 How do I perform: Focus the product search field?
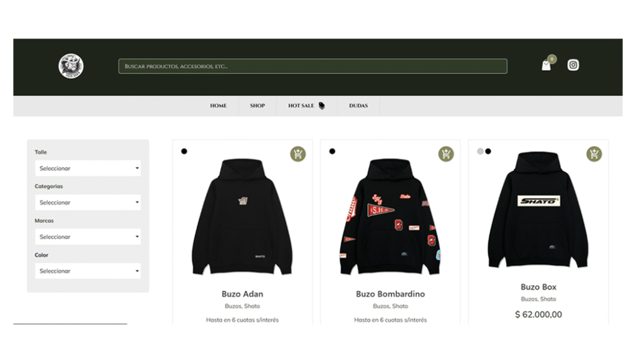313,66
